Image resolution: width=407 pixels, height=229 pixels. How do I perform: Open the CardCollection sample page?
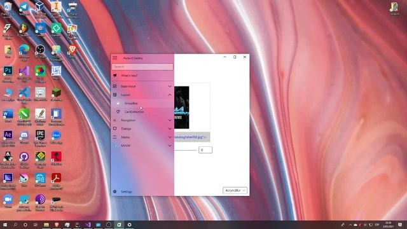[142, 112]
